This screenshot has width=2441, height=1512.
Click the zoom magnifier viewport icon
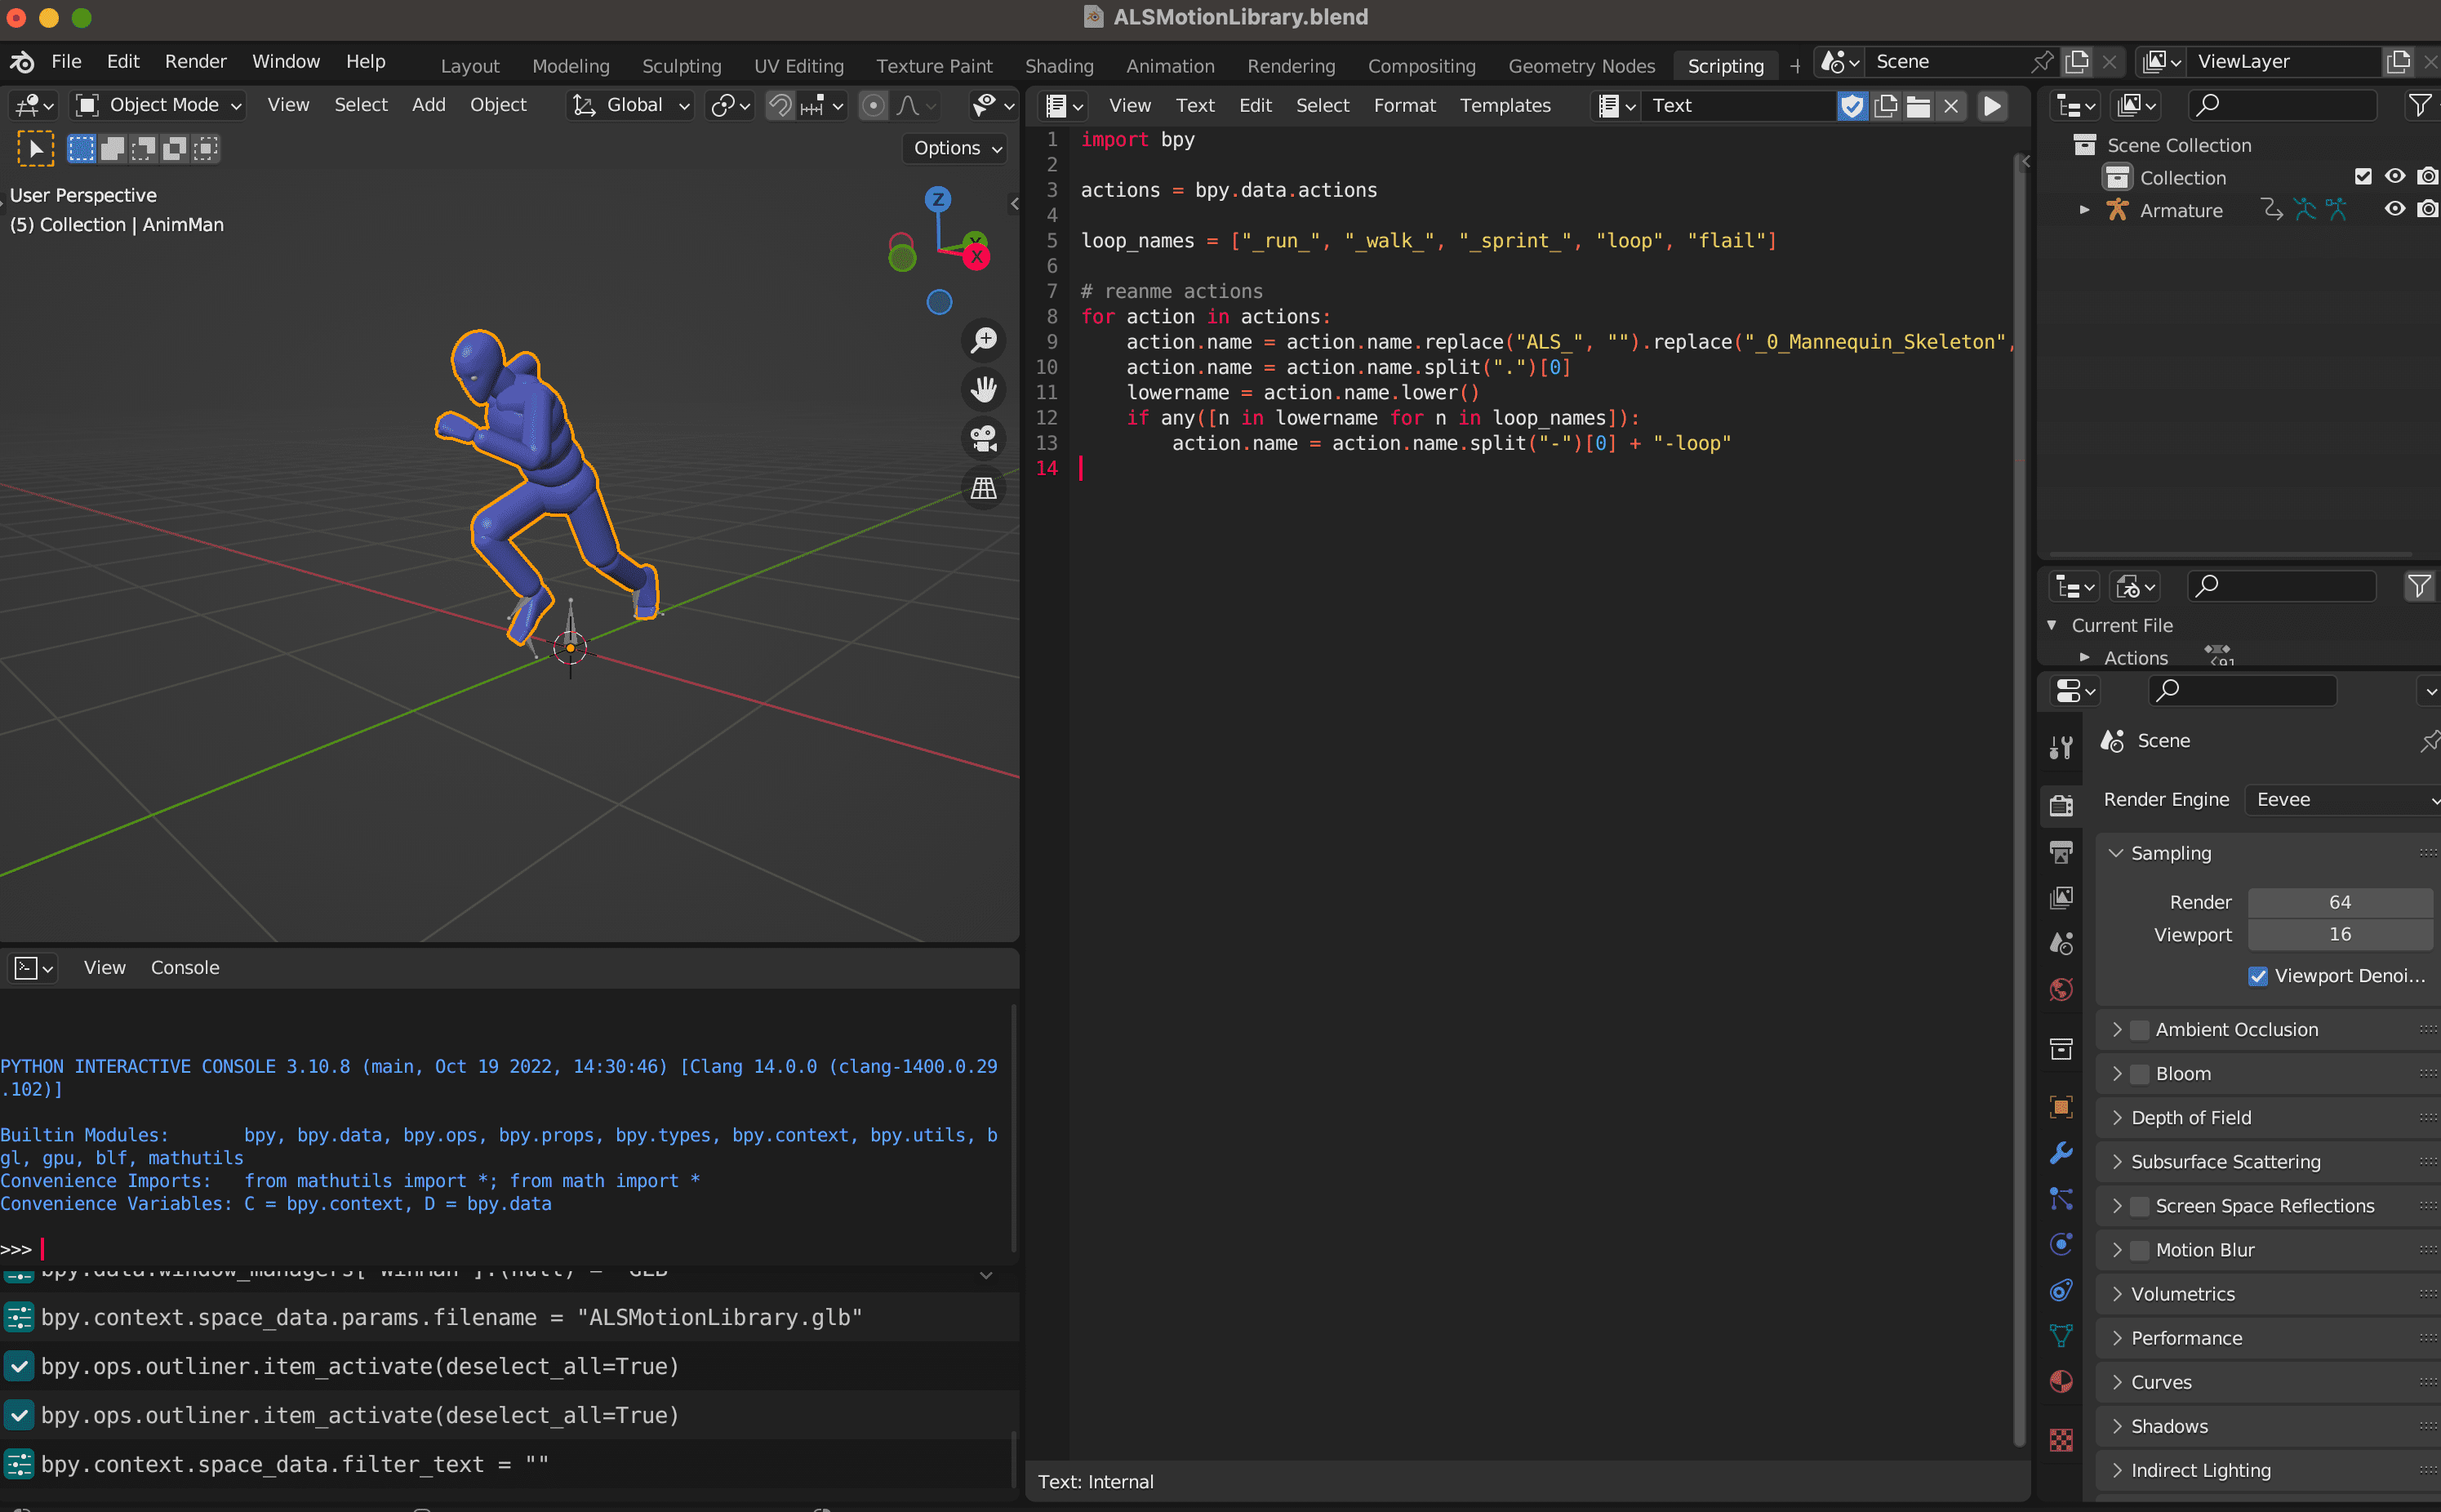point(984,340)
